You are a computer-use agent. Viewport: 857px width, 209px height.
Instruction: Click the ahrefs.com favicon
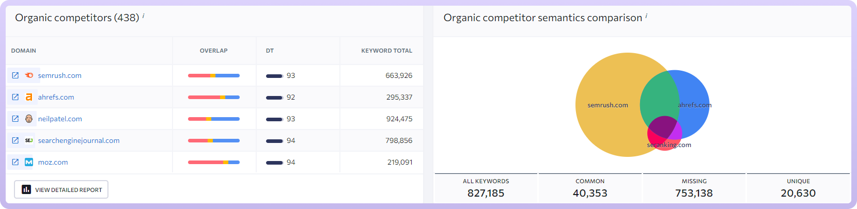(29, 97)
